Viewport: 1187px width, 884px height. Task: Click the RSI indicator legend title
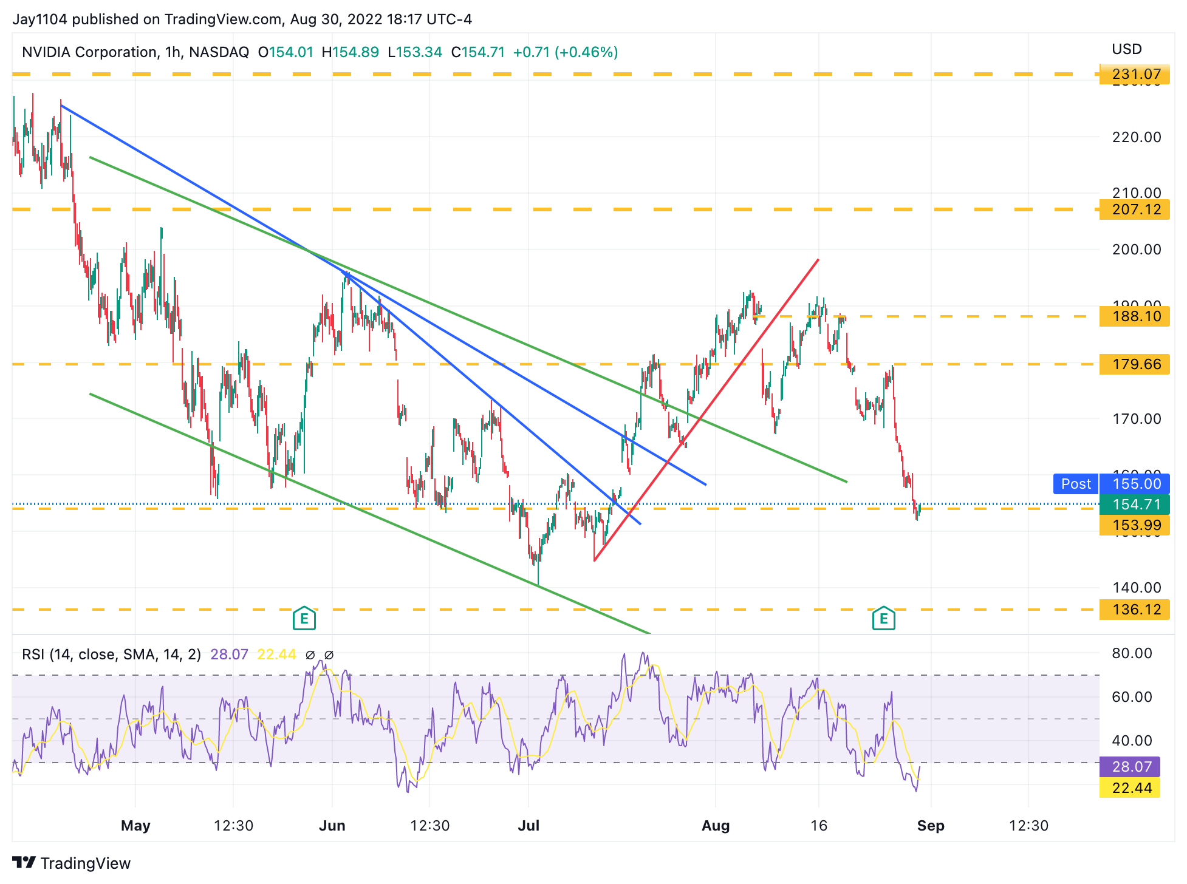coord(111,654)
